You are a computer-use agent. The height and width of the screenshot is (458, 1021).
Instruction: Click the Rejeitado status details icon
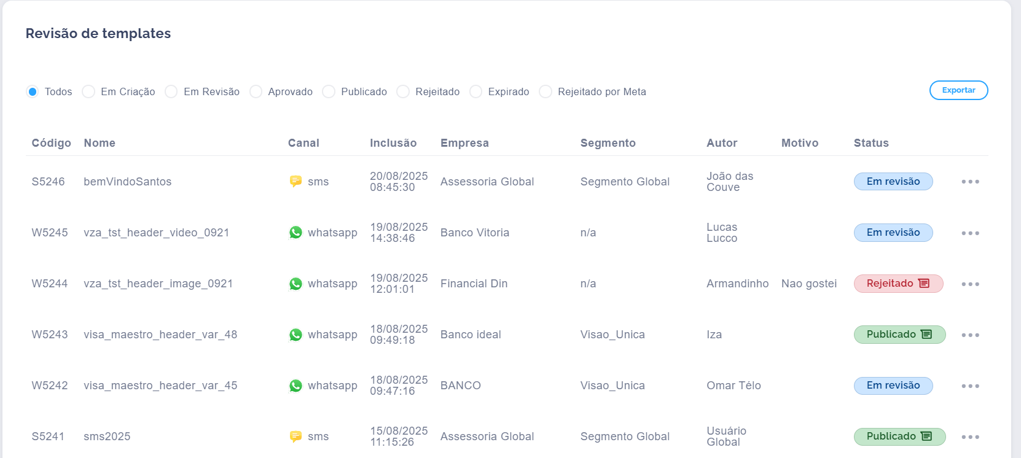924,284
